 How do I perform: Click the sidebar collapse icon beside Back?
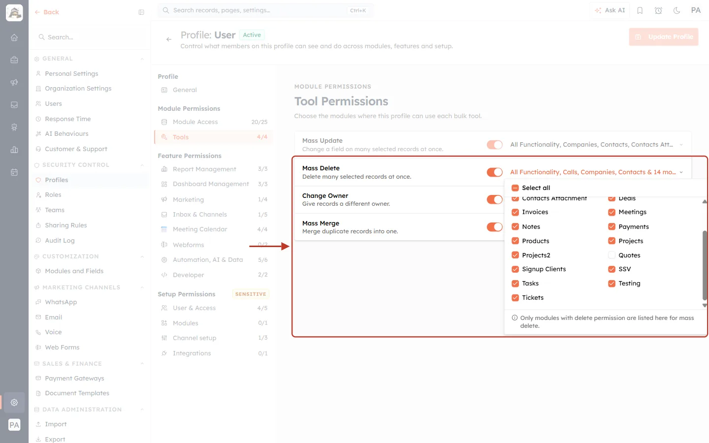[141, 12]
